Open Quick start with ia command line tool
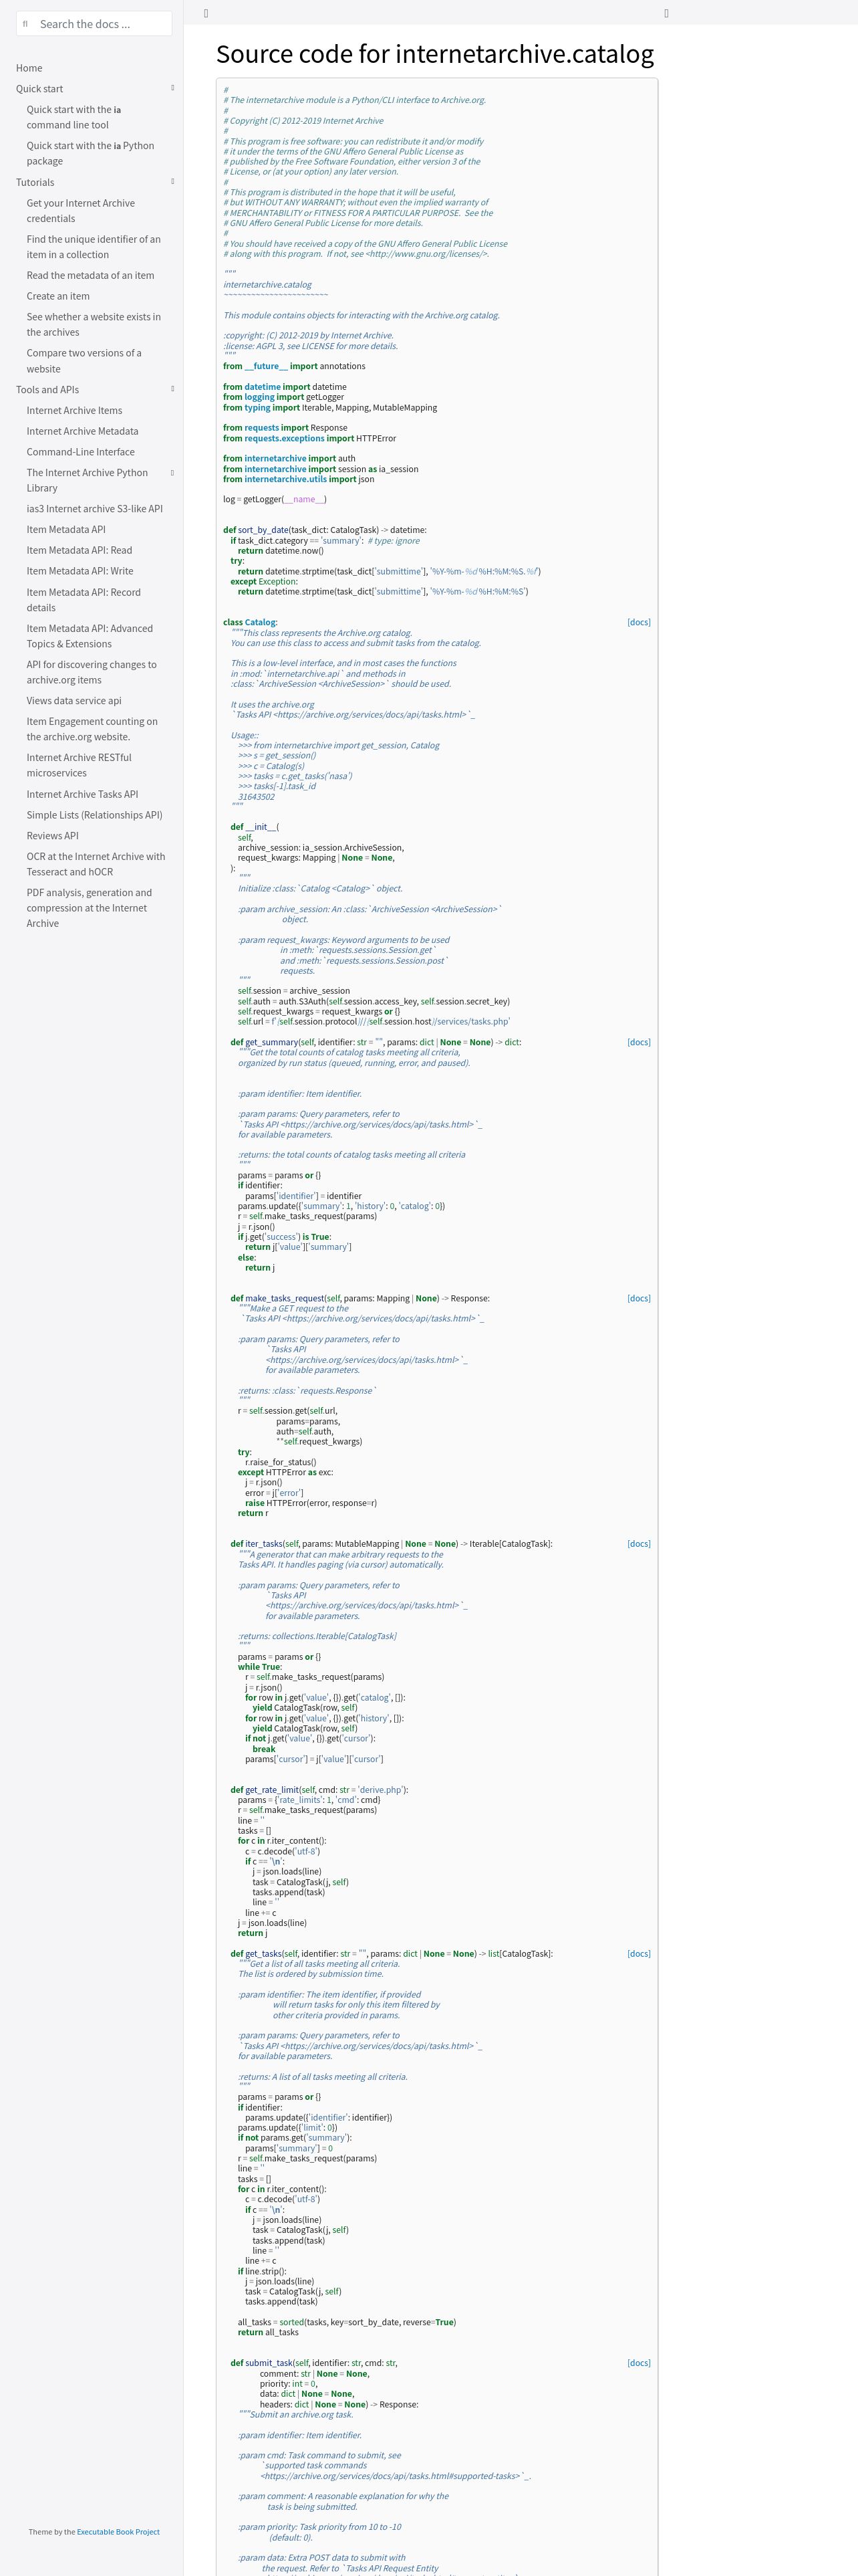The height and width of the screenshot is (2576, 858). [74, 117]
